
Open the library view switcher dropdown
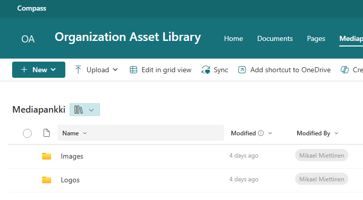[85, 110]
